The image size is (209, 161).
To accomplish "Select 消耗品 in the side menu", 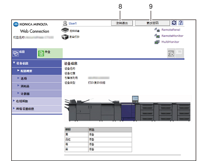I will click(x=37, y=86).
